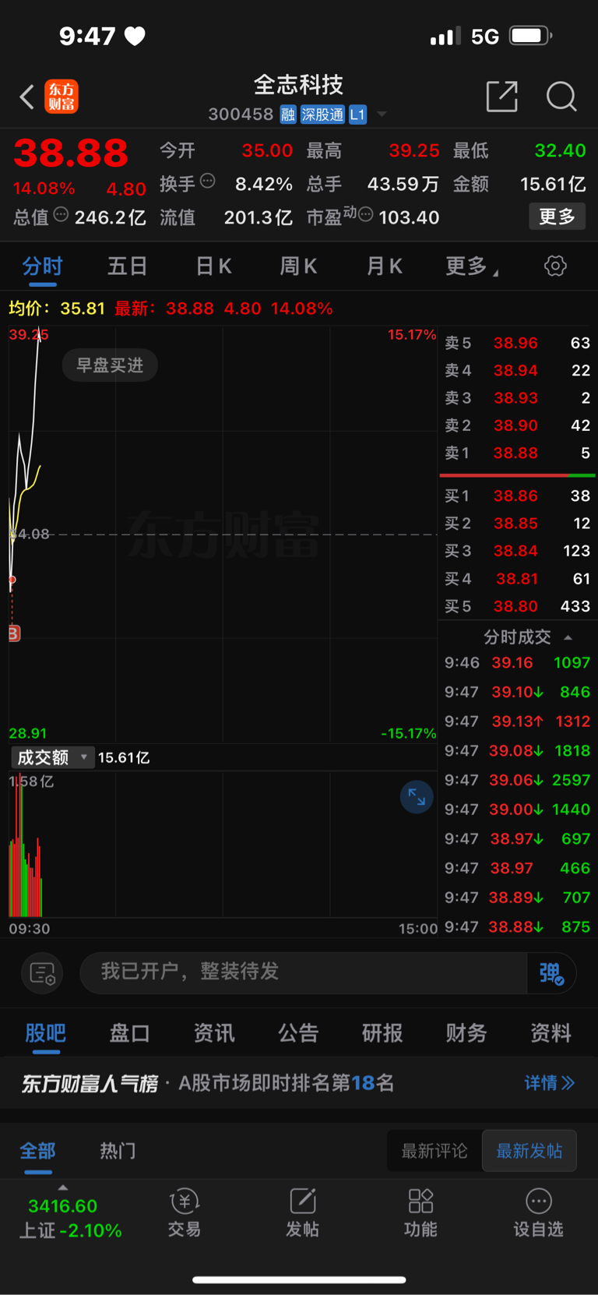Open the 成交额 indicator dropdown
Screen dimensions: 598x1295
tap(51, 757)
